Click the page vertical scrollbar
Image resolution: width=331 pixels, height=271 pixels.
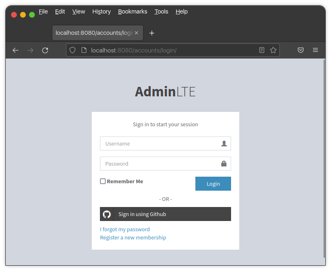click(324, 158)
